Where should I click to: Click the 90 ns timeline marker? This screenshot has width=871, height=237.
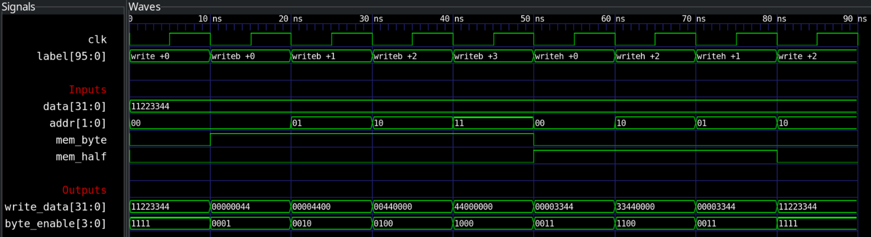tap(855, 19)
